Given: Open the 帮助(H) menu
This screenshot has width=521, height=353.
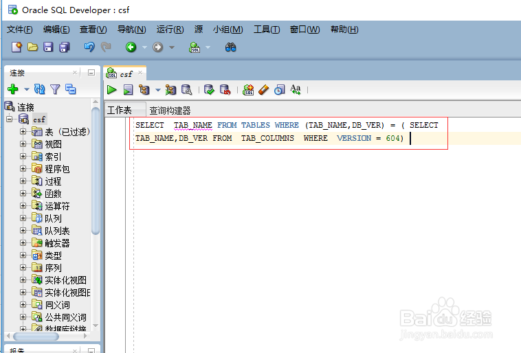Looking at the screenshot, I should click(x=344, y=30).
